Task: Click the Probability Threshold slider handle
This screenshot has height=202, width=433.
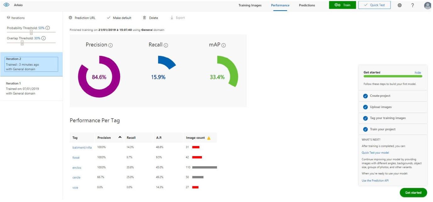Action: (31, 32)
